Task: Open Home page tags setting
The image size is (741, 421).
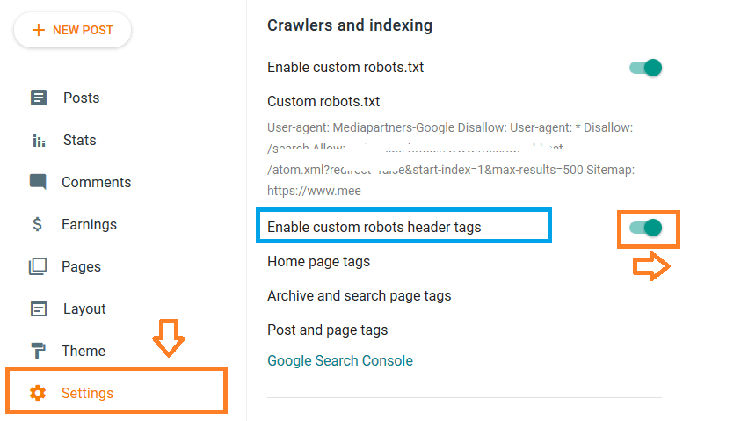Action: (x=318, y=262)
